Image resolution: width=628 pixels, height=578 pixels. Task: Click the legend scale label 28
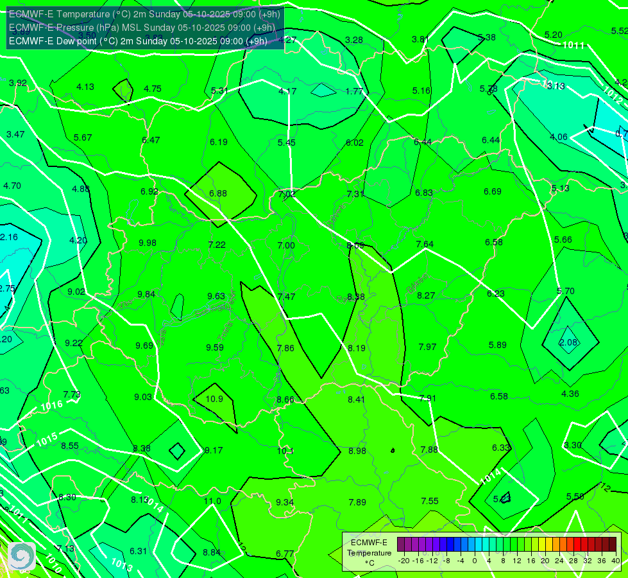coord(573,561)
